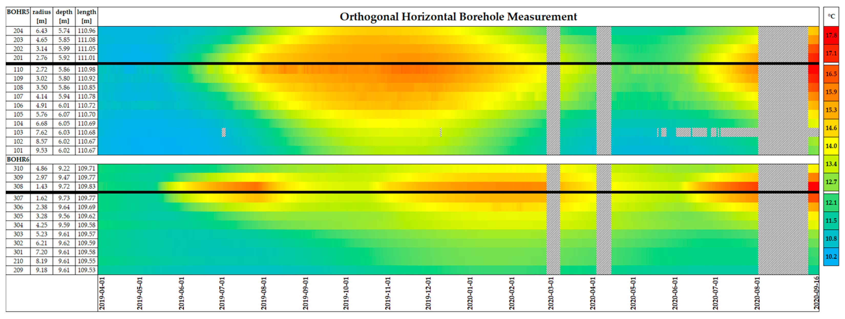Screen dimensions: 845x319
Task: Click the radius [m] column header
Action: [42, 16]
